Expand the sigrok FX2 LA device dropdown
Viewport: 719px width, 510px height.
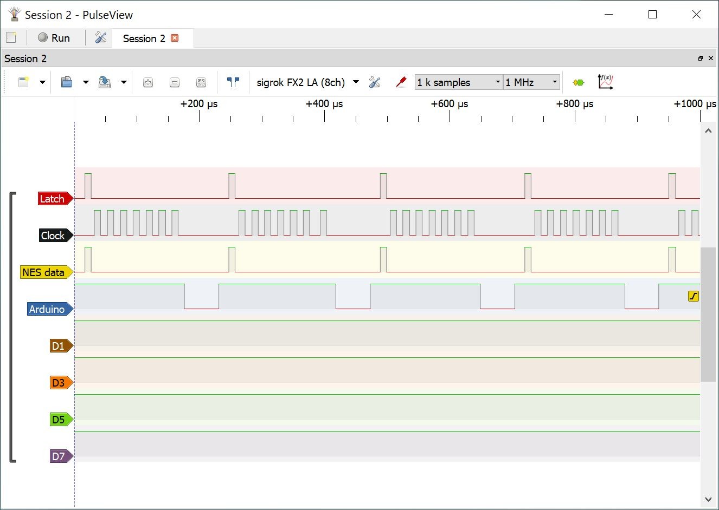[x=356, y=82]
